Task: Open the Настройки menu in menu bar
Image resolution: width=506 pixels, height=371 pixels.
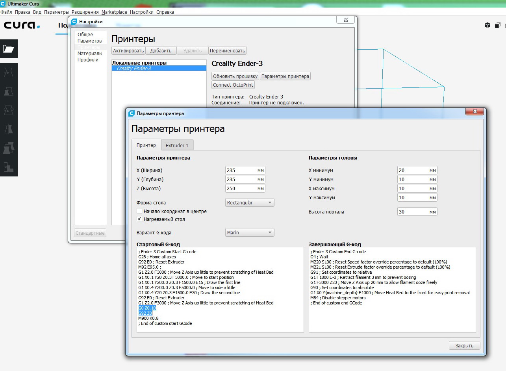Action: point(142,12)
